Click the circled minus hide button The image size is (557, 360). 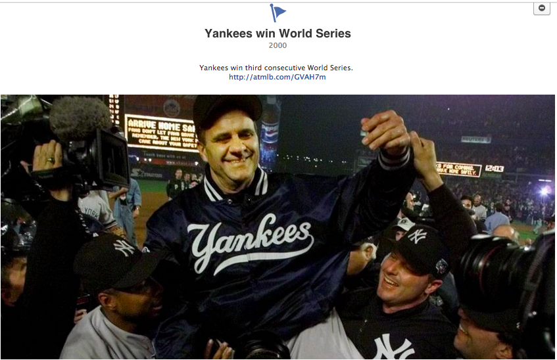click(542, 8)
